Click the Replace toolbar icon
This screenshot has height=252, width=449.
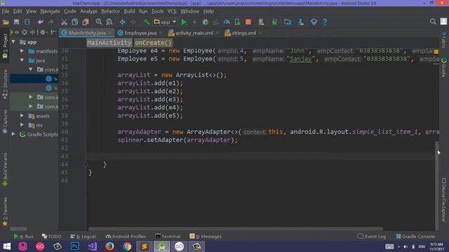click(109, 22)
